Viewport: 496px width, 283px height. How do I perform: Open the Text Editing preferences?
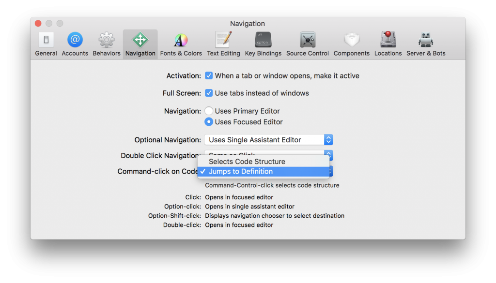[x=223, y=43]
